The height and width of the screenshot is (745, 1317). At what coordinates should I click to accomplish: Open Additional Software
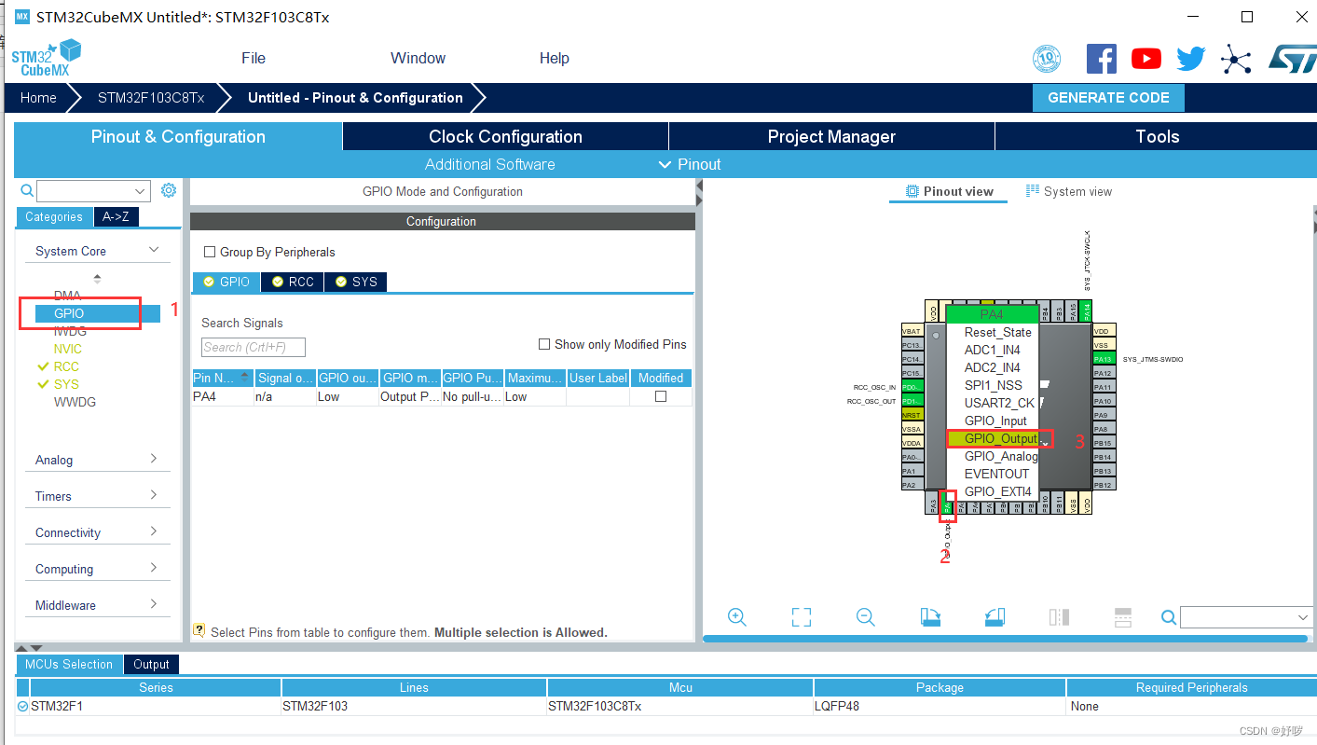coord(489,164)
